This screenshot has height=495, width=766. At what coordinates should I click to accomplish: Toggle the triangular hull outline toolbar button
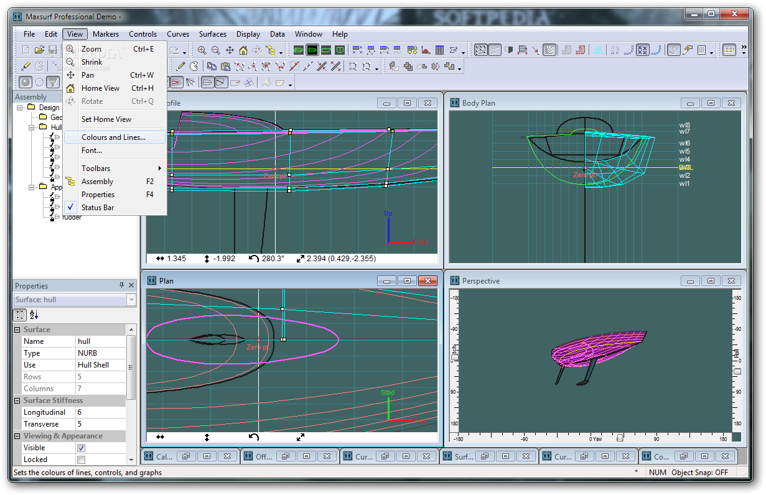[x=222, y=83]
